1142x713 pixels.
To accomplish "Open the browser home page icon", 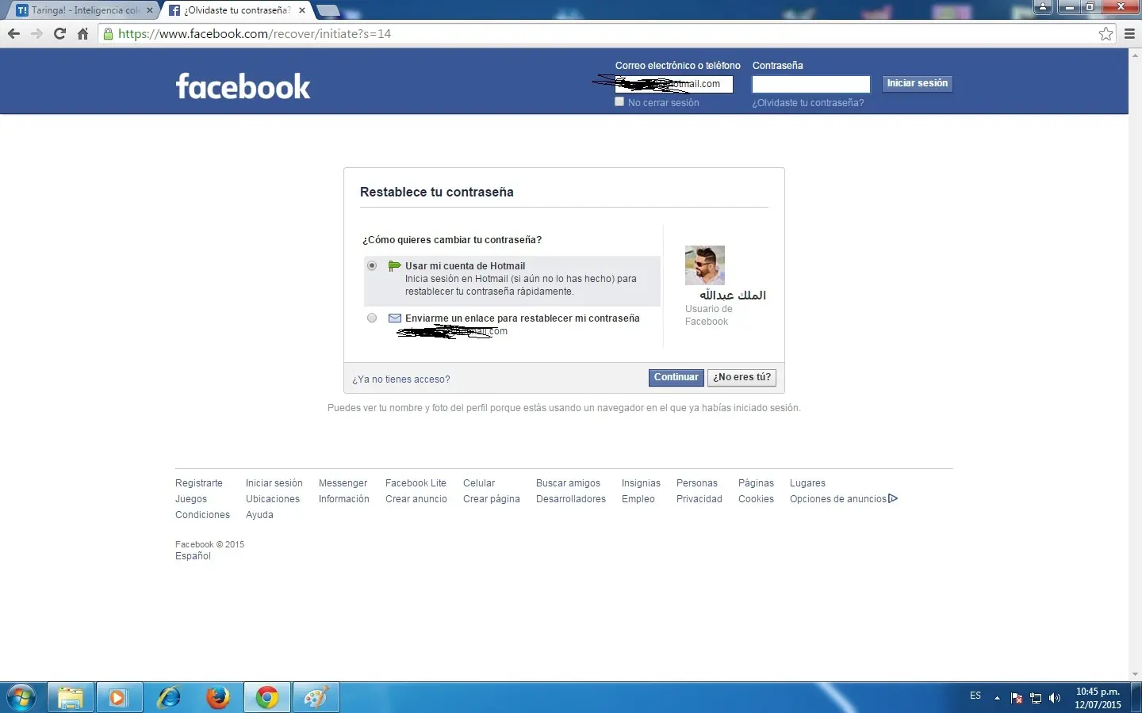I will point(82,34).
